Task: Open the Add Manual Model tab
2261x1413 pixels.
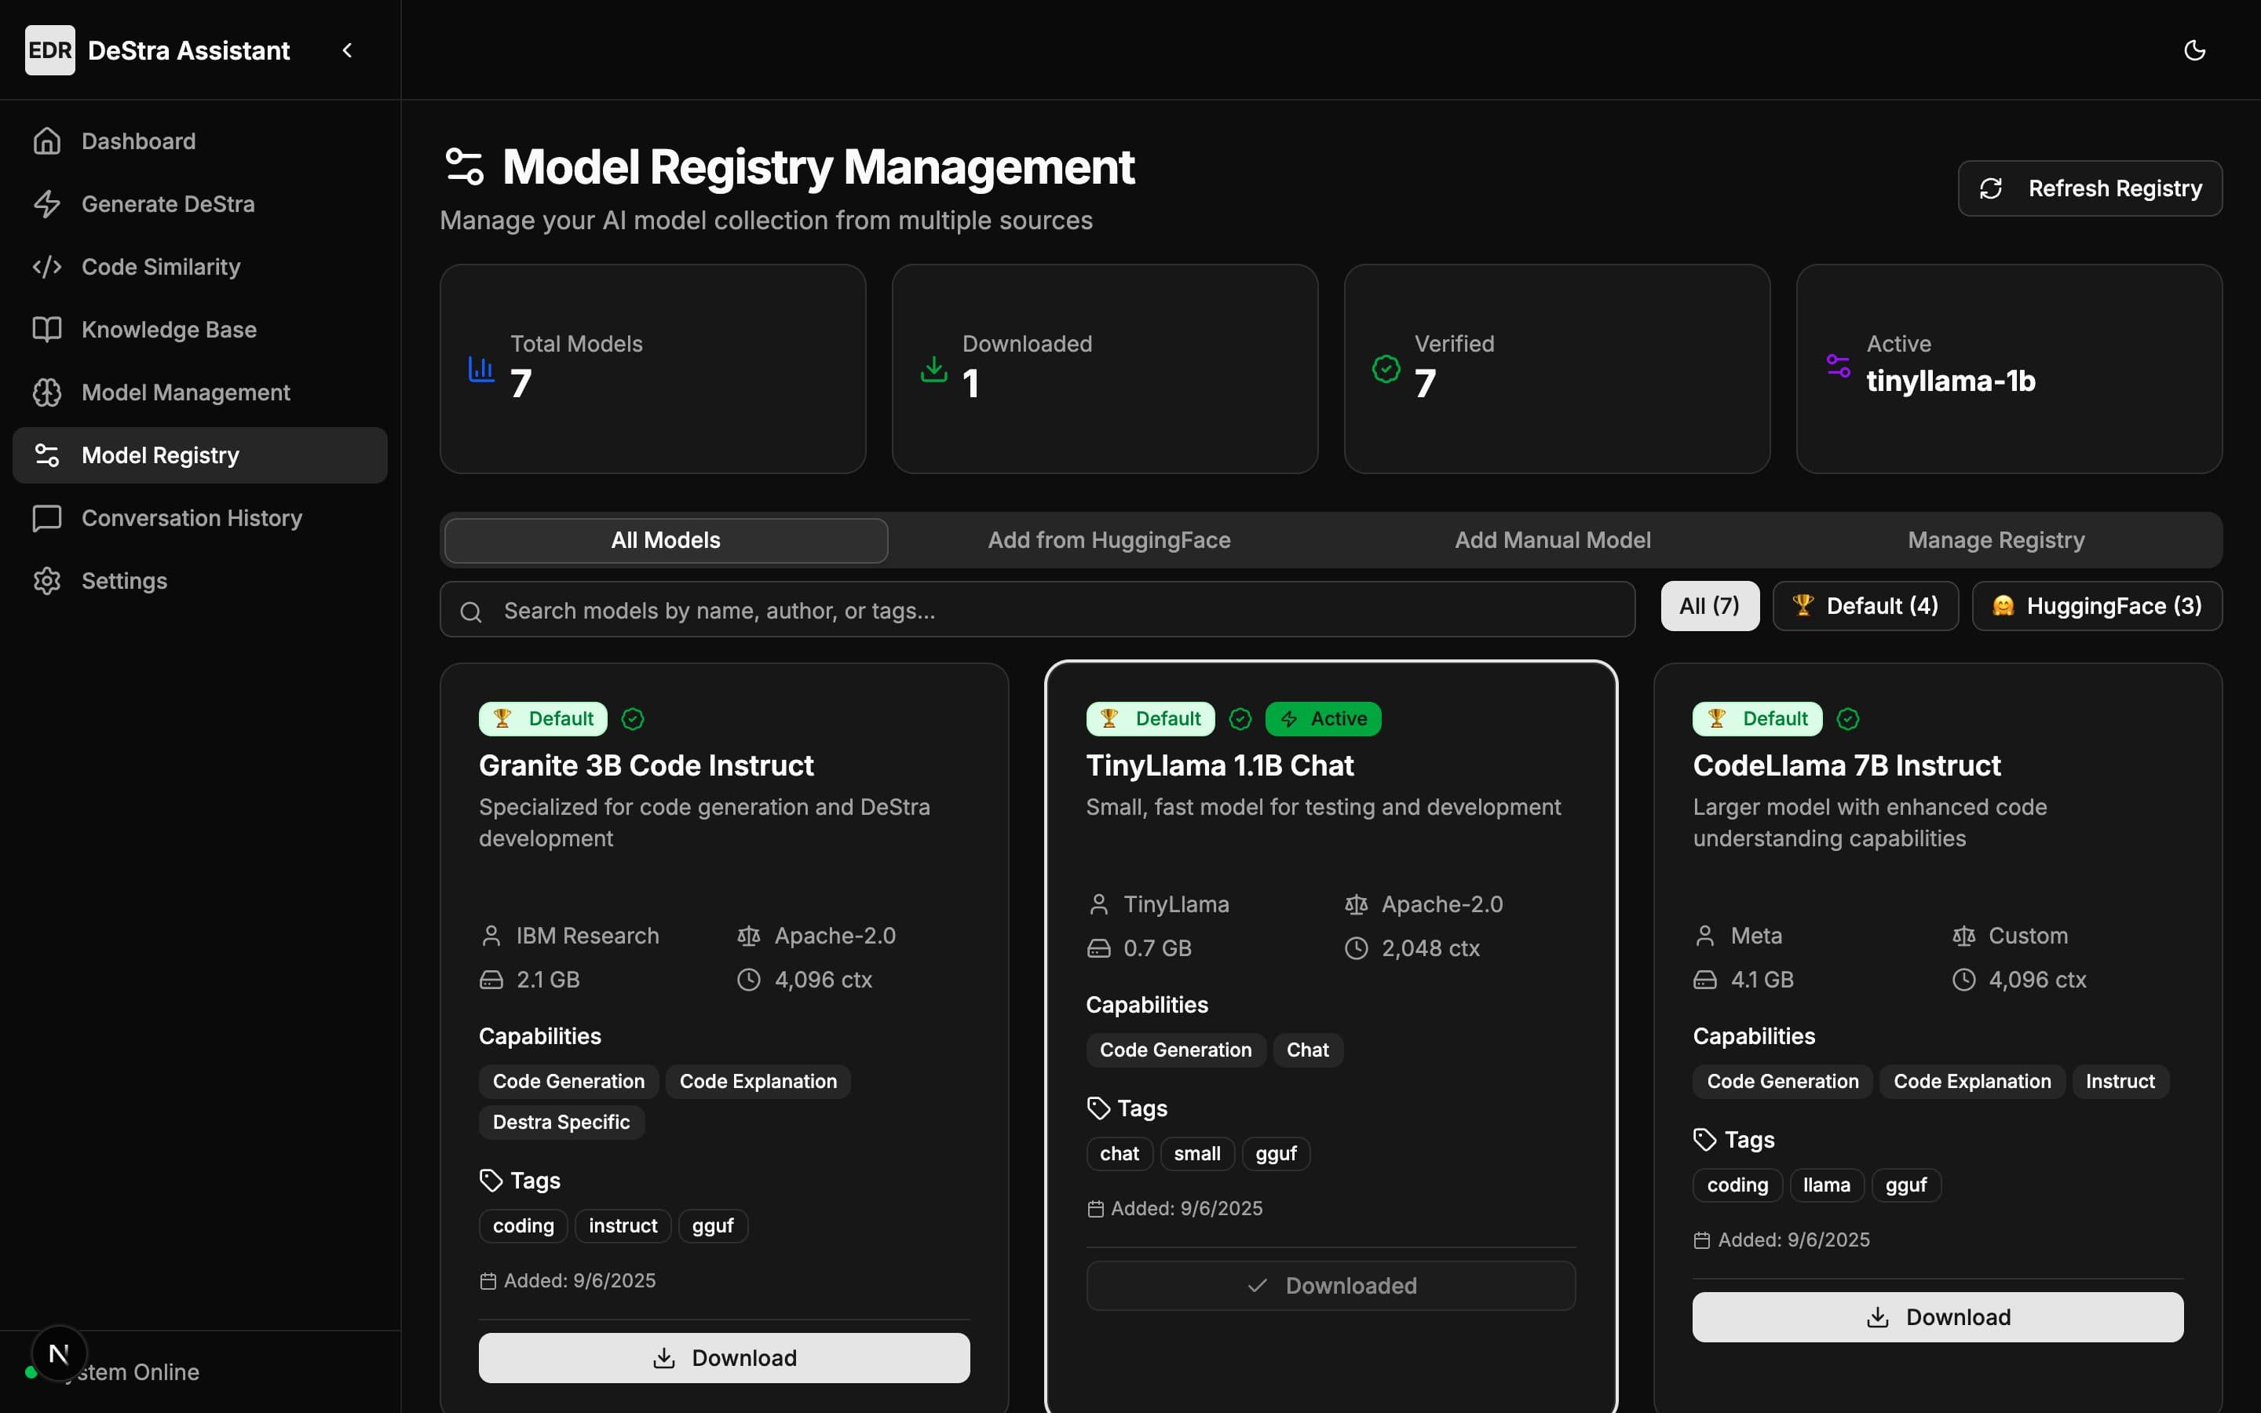Action: 1553,540
